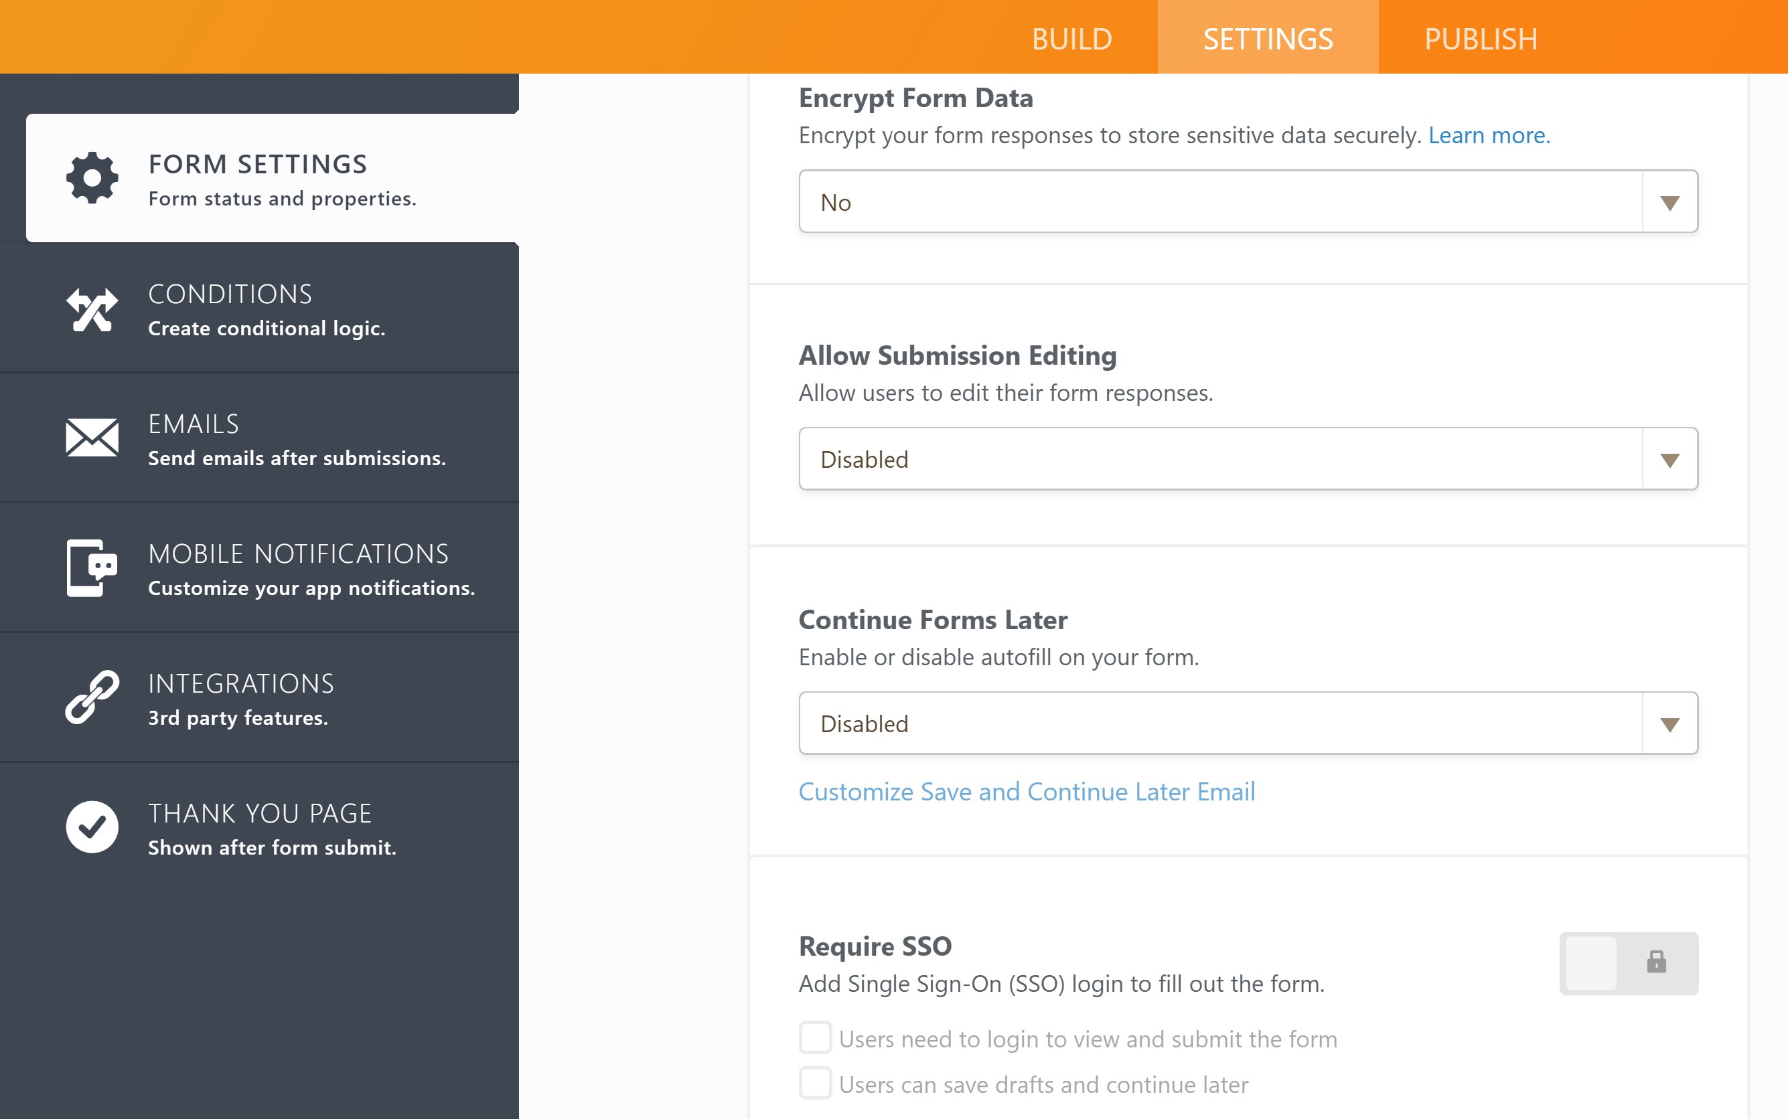
Task: Click the lock icon on Require SSO toggle
Action: tap(1655, 963)
